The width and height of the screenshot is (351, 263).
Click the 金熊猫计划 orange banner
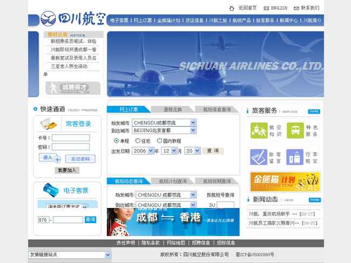tap(285, 181)
